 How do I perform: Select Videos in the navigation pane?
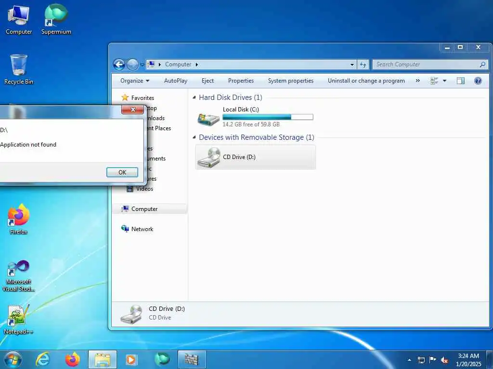pos(144,188)
